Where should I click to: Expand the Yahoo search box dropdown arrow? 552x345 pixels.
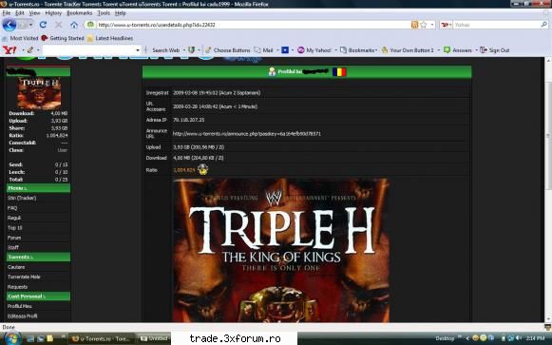click(138, 50)
